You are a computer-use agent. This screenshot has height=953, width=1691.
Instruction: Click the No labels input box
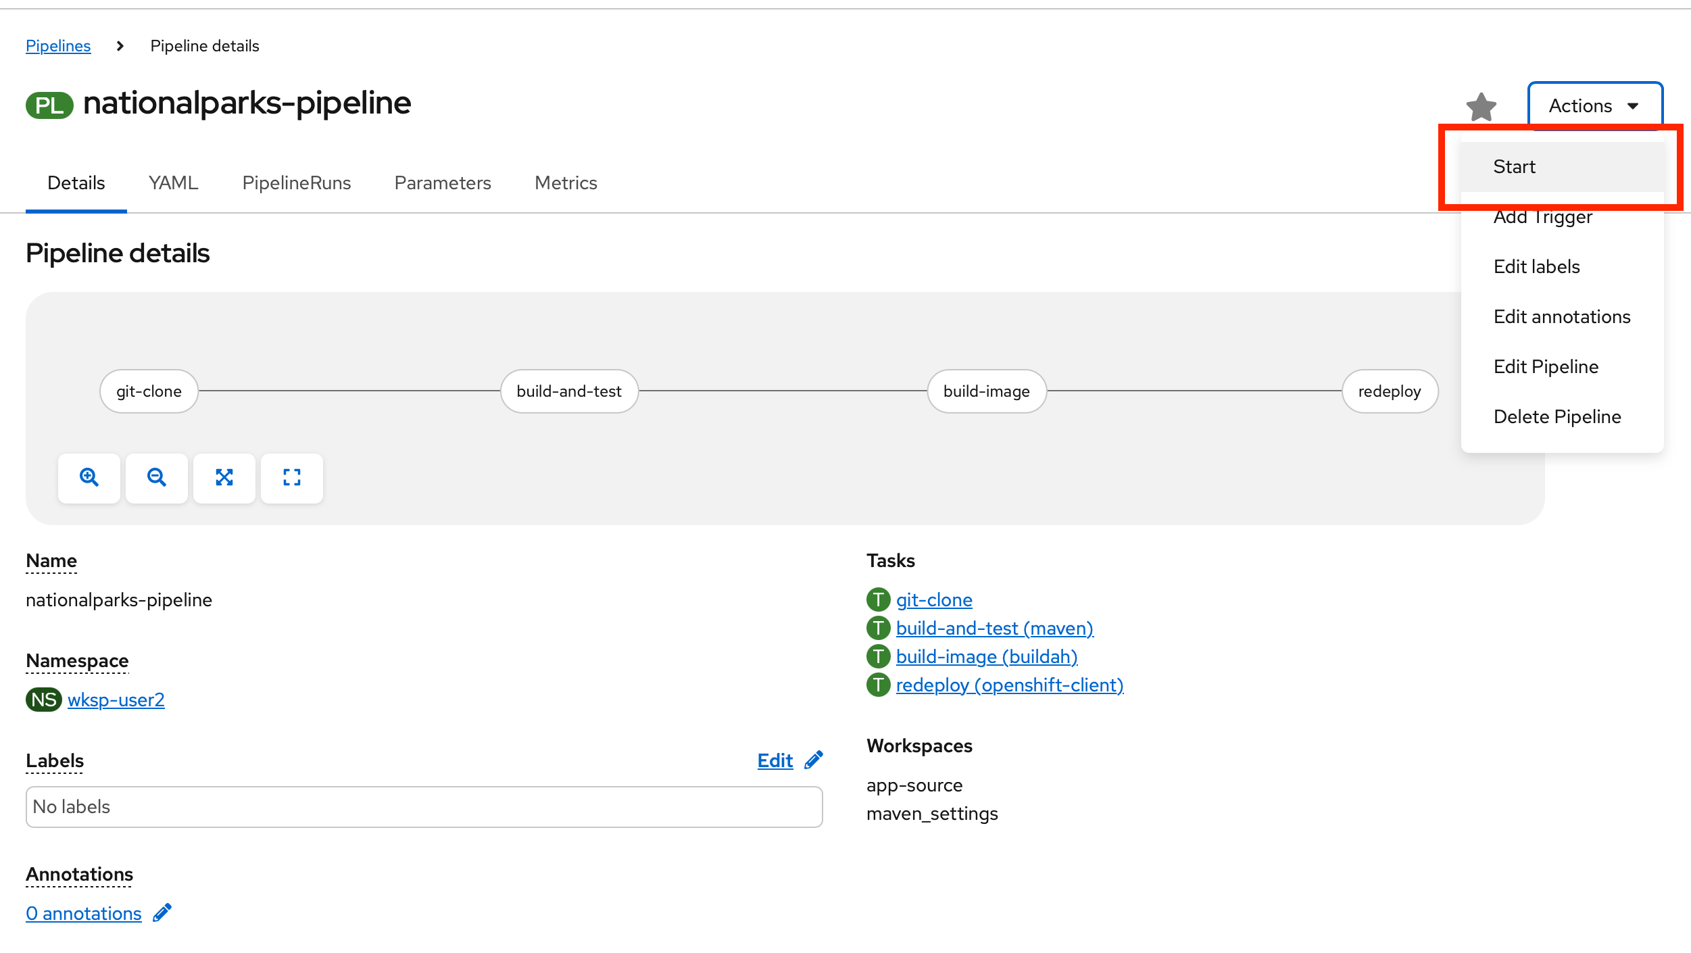424,806
